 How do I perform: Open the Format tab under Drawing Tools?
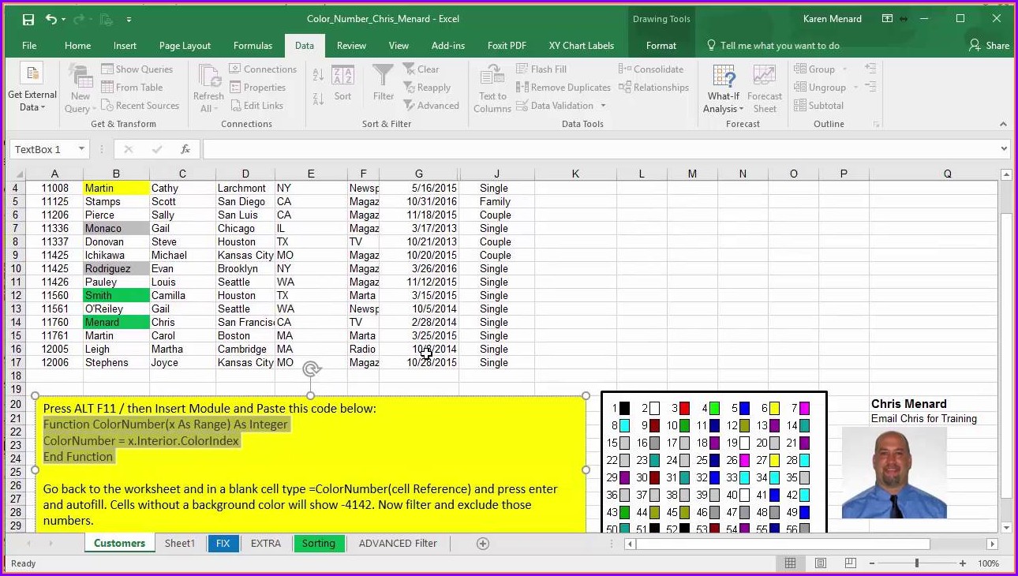click(x=661, y=46)
